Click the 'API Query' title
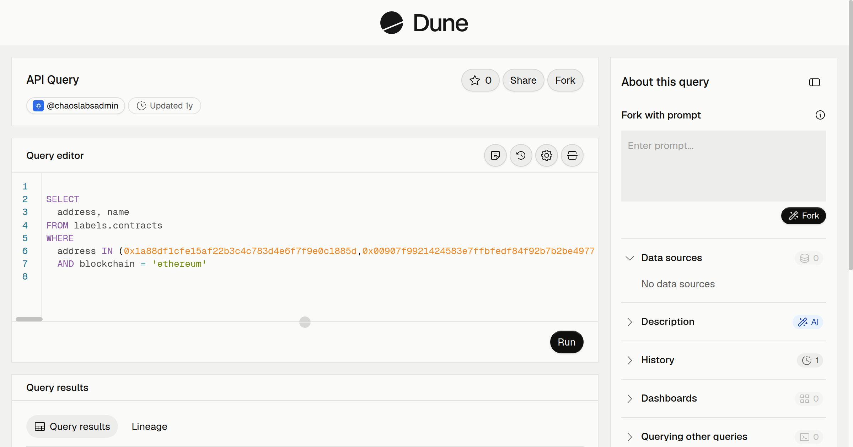This screenshot has width=853, height=447. [x=53, y=80]
